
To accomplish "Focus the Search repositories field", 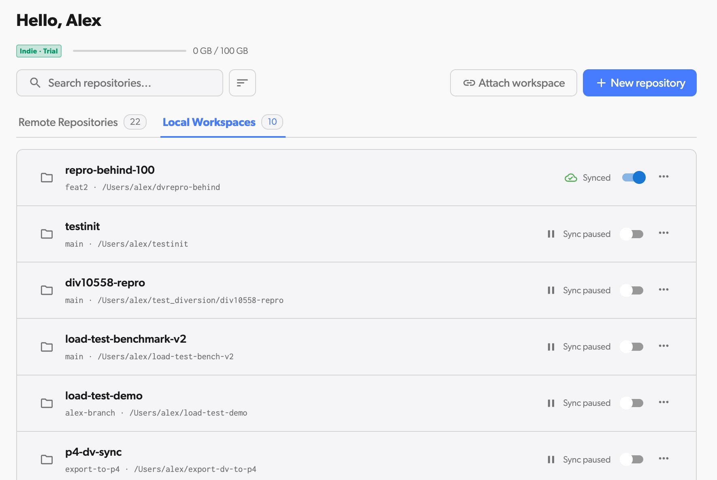I will pos(119,83).
